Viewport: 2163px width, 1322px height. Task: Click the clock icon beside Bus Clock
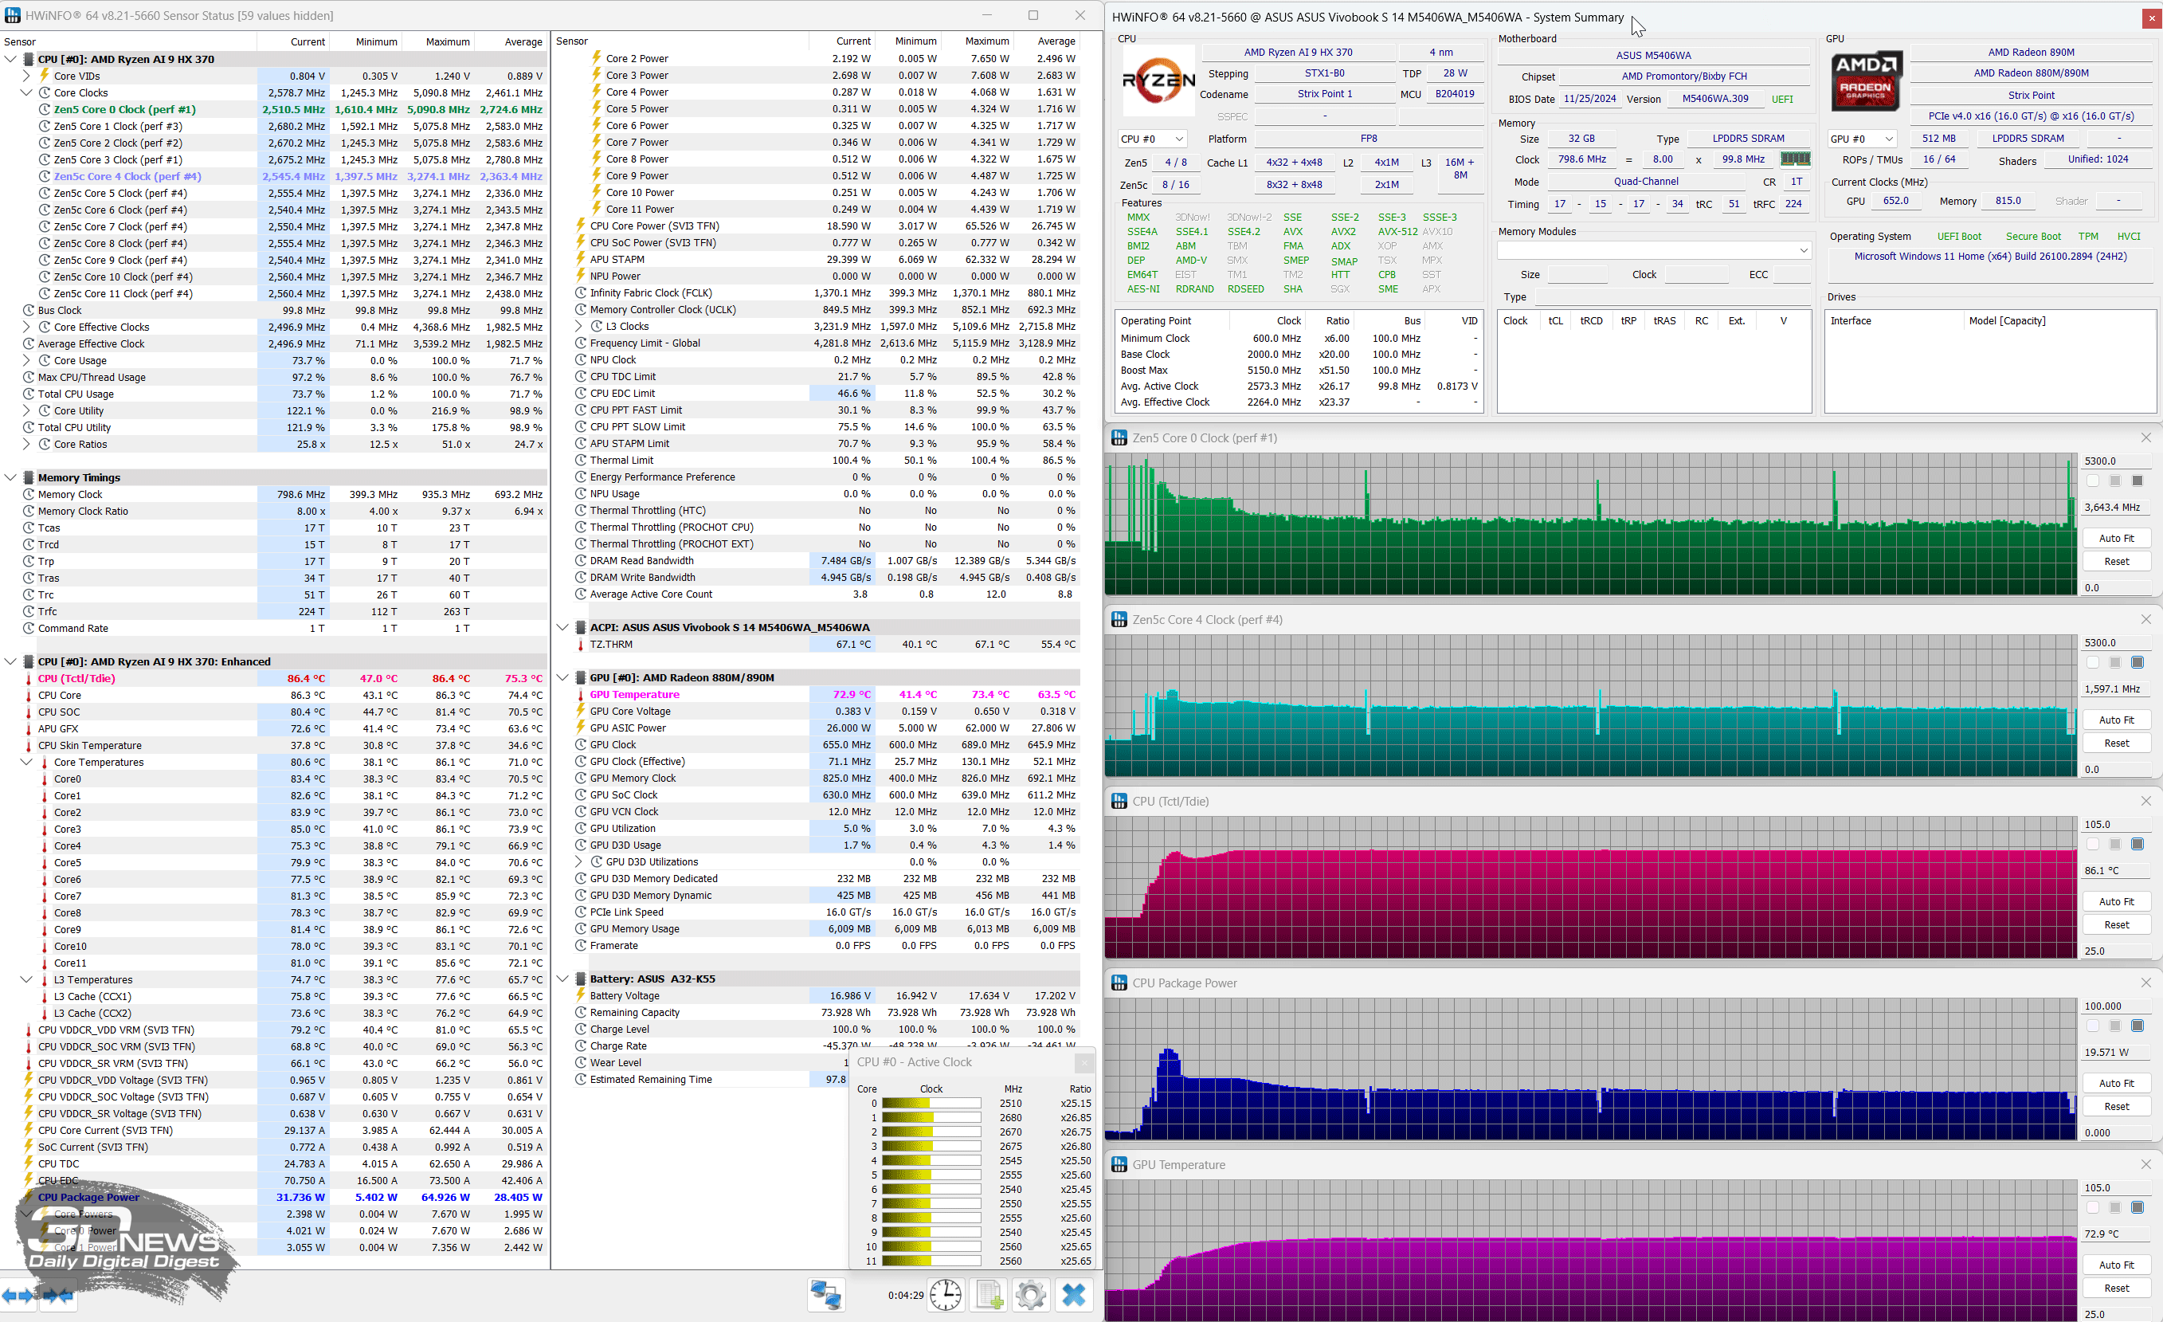[x=28, y=311]
